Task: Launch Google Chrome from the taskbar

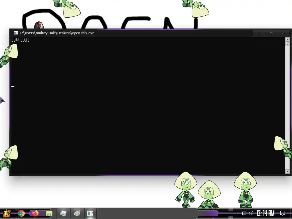Action: point(21,213)
